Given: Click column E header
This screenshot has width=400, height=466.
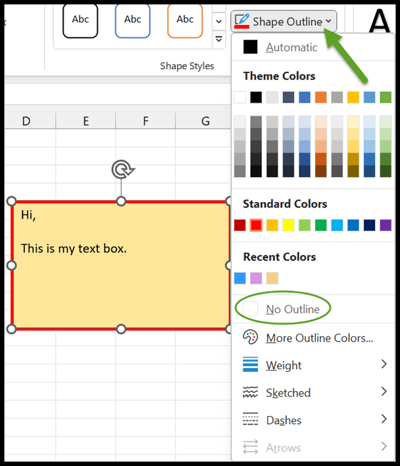Looking at the screenshot, I should [x=86, y=121].
